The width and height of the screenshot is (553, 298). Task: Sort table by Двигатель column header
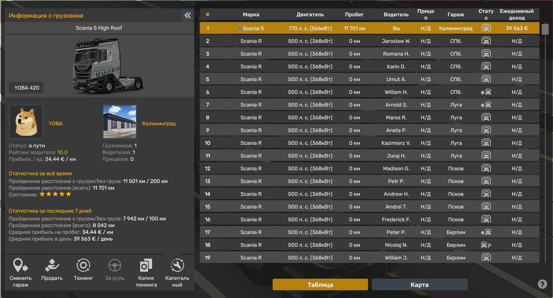310,14
